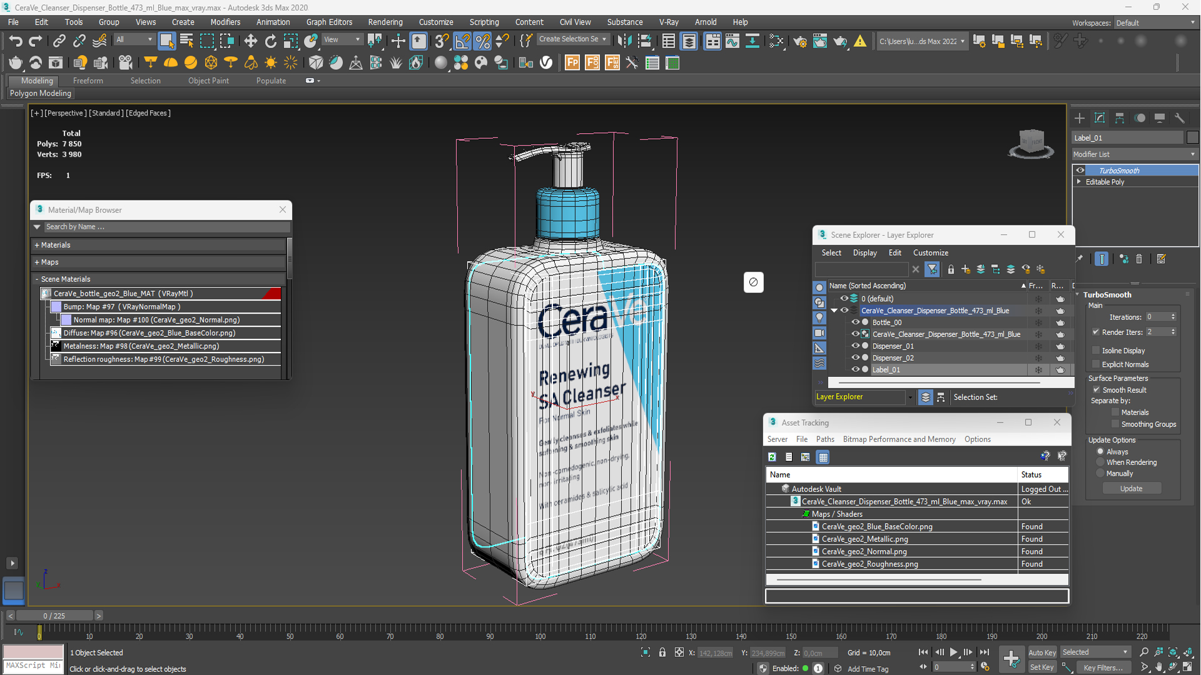
Task: Collapse the Scene Materials group
Action: click(37, 279)
